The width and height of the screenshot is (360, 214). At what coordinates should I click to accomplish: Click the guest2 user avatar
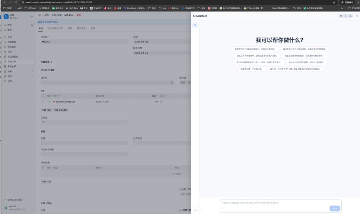[6, 208]
